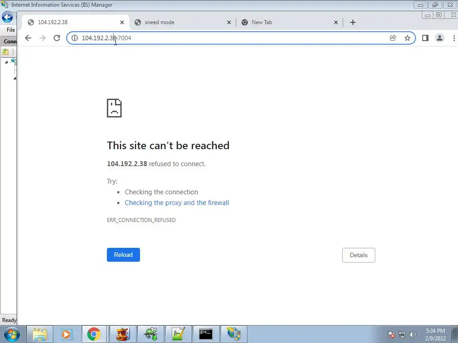Open the IIS Manager taskbar icon
The image size is (458, 343).
click(x=233, y=334)
